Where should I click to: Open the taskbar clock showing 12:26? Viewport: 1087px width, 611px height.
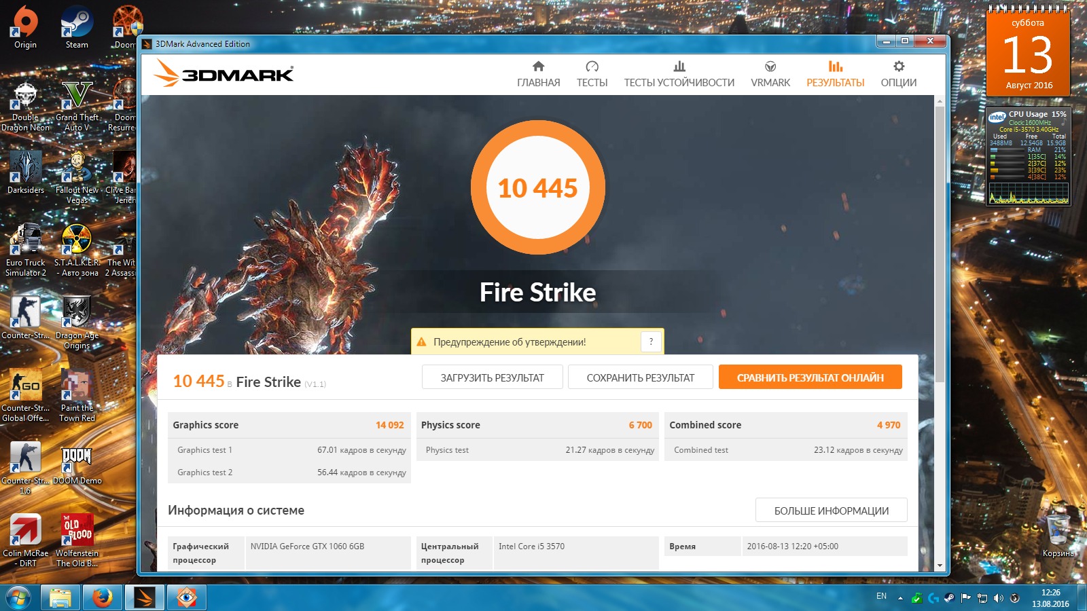1050,598
